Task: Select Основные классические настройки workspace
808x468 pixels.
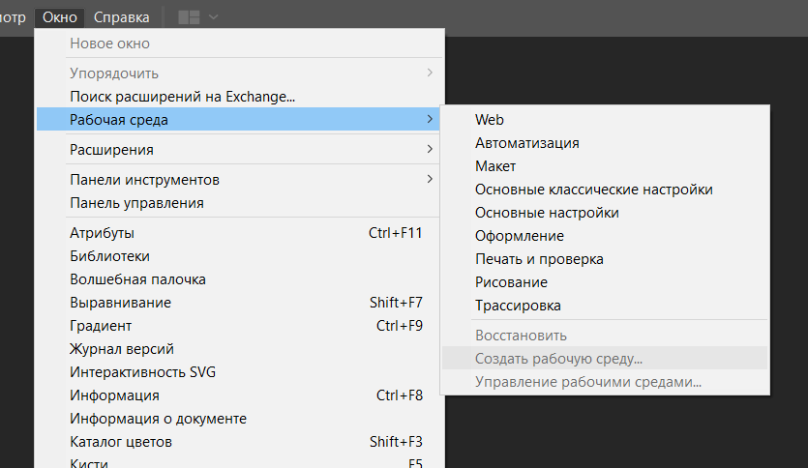Action: (594, 190)
